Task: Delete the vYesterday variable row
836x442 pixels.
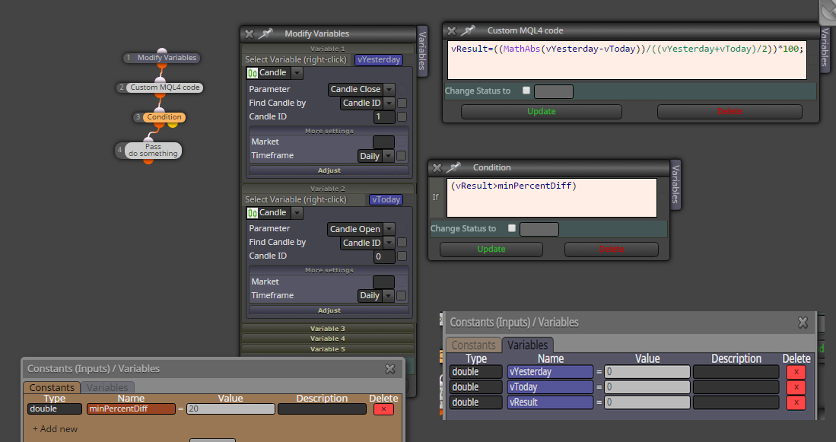Action: [796, 372]
